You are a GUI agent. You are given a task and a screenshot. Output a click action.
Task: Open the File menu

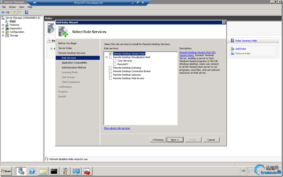click(4, 7)
